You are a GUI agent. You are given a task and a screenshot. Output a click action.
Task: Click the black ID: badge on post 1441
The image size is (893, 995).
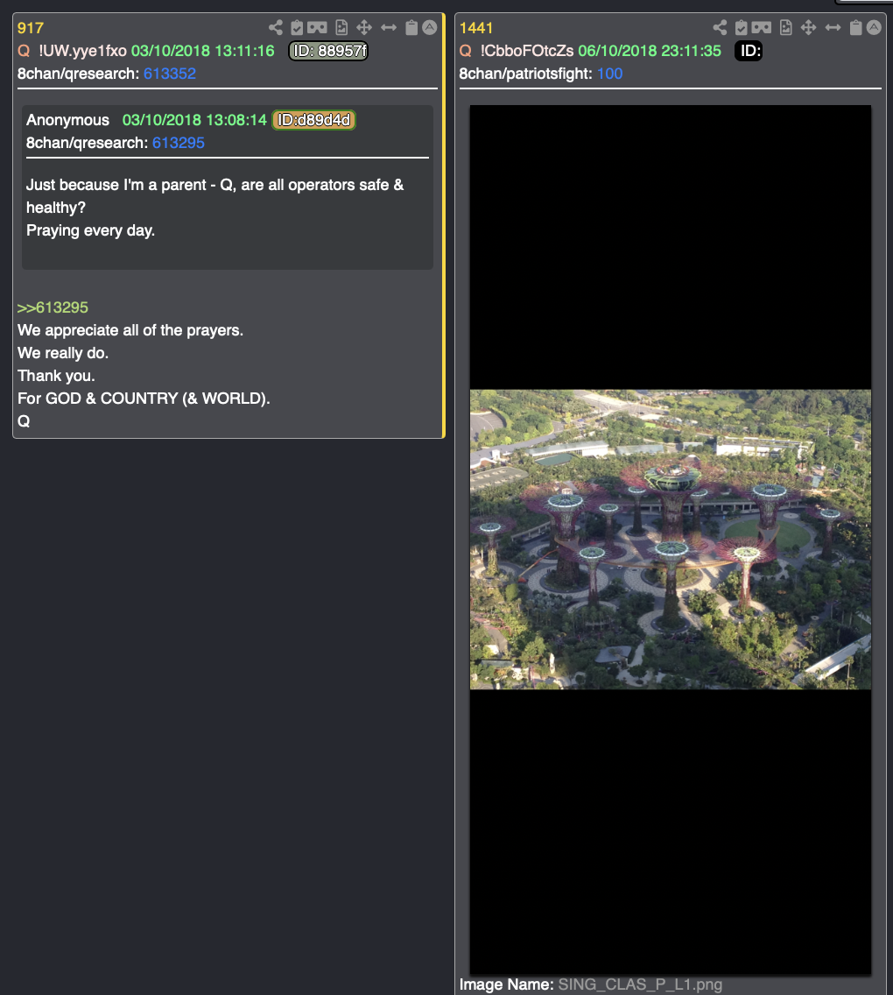click(749, 51)
